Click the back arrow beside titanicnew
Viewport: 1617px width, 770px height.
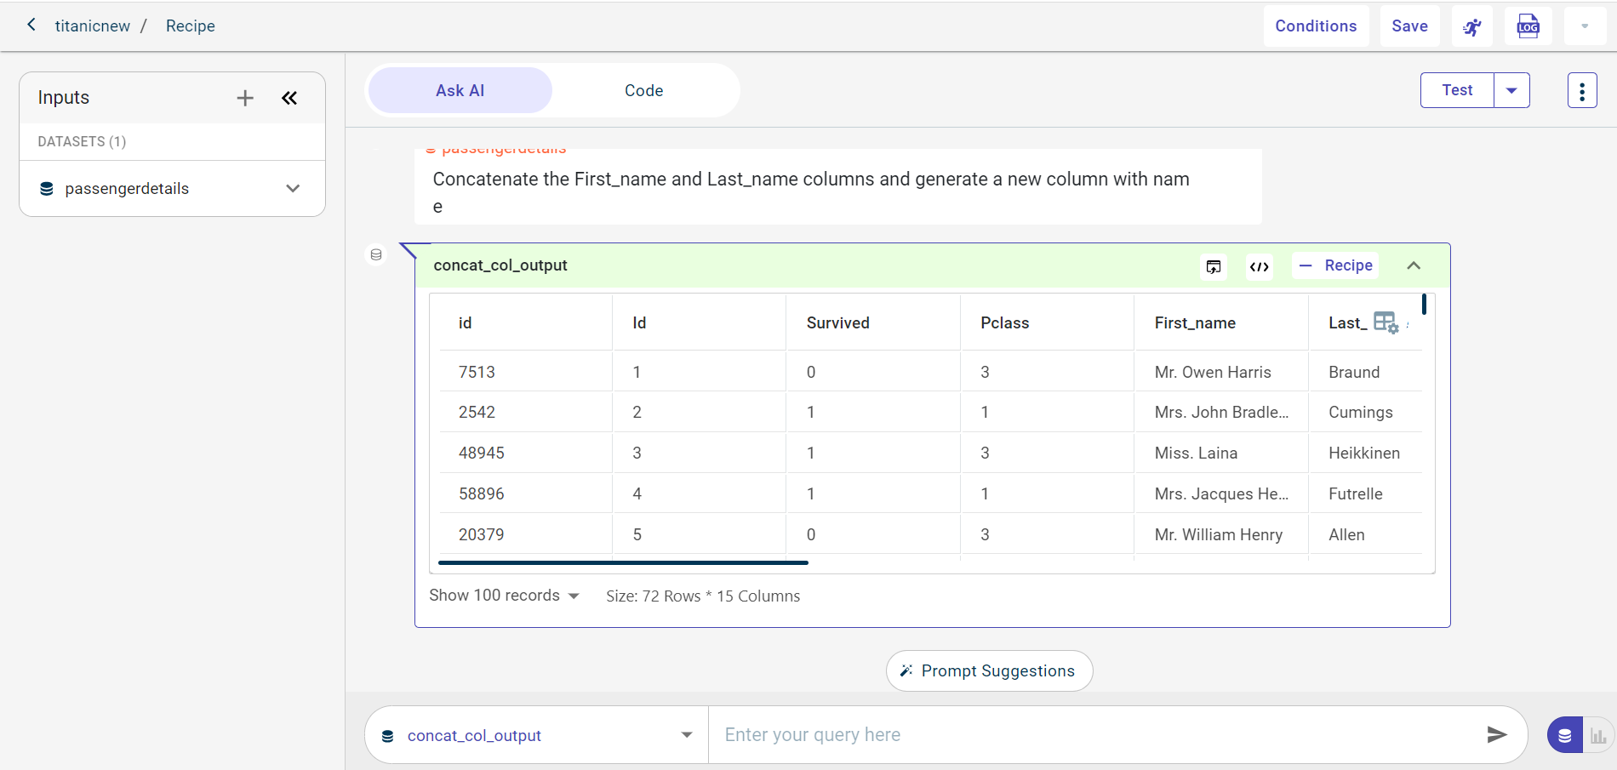pyautogui.click(x=31, y=25)
